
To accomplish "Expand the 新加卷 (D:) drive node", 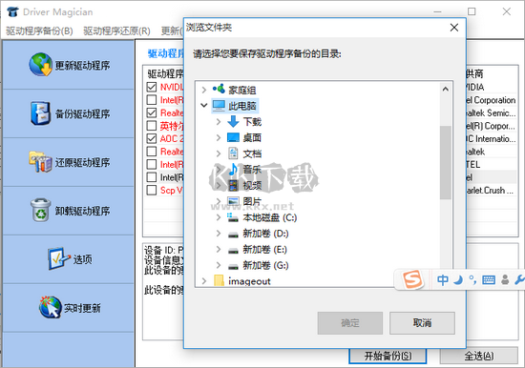I will tap(219, 234).
